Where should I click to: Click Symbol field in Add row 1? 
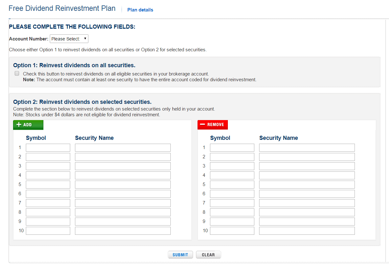[x=48, y=147]
